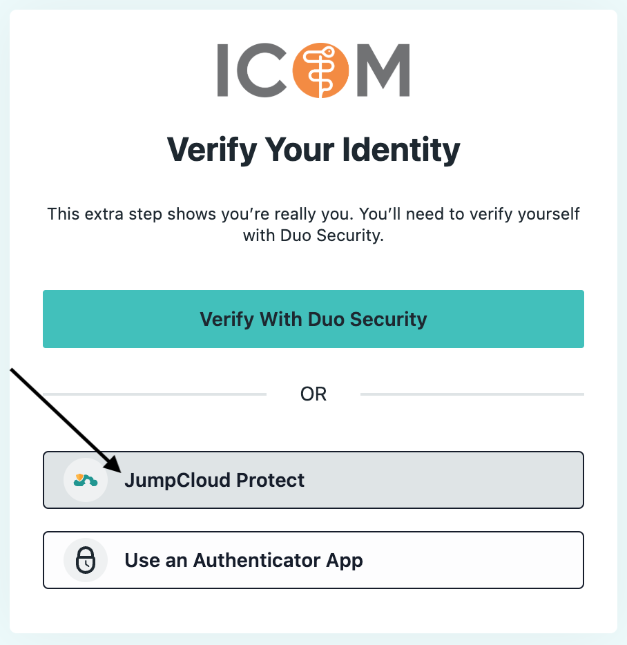627x645 pixels.
Task: Click the orange caduceus emblem in logo
Action: [x=320, y=70]
